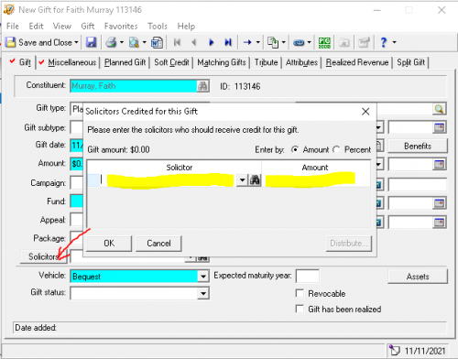
Task: Select the Percent radio button
Action: (336, 149)
